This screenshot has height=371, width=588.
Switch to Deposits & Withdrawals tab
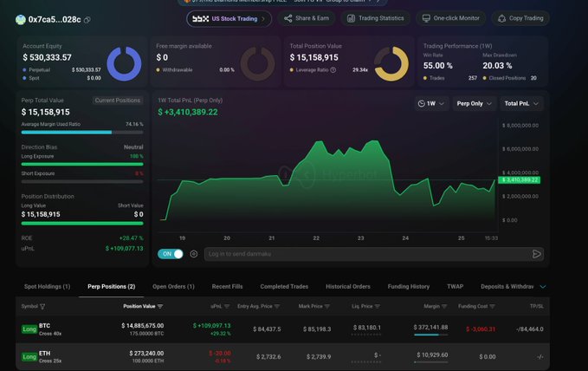coord(507,287)
